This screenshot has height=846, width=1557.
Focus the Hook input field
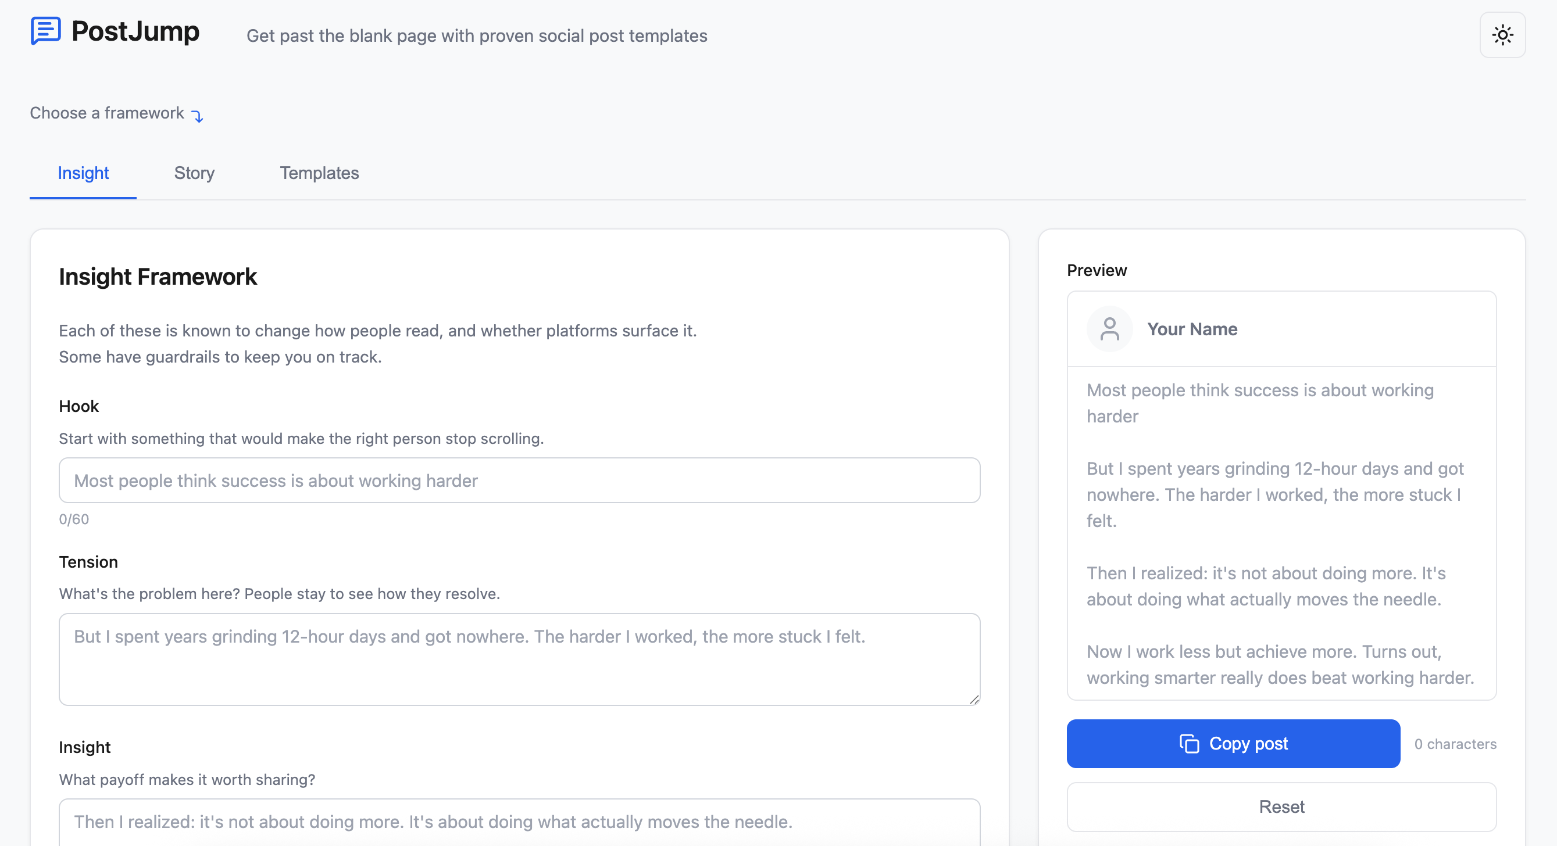(x=519, y=481)
